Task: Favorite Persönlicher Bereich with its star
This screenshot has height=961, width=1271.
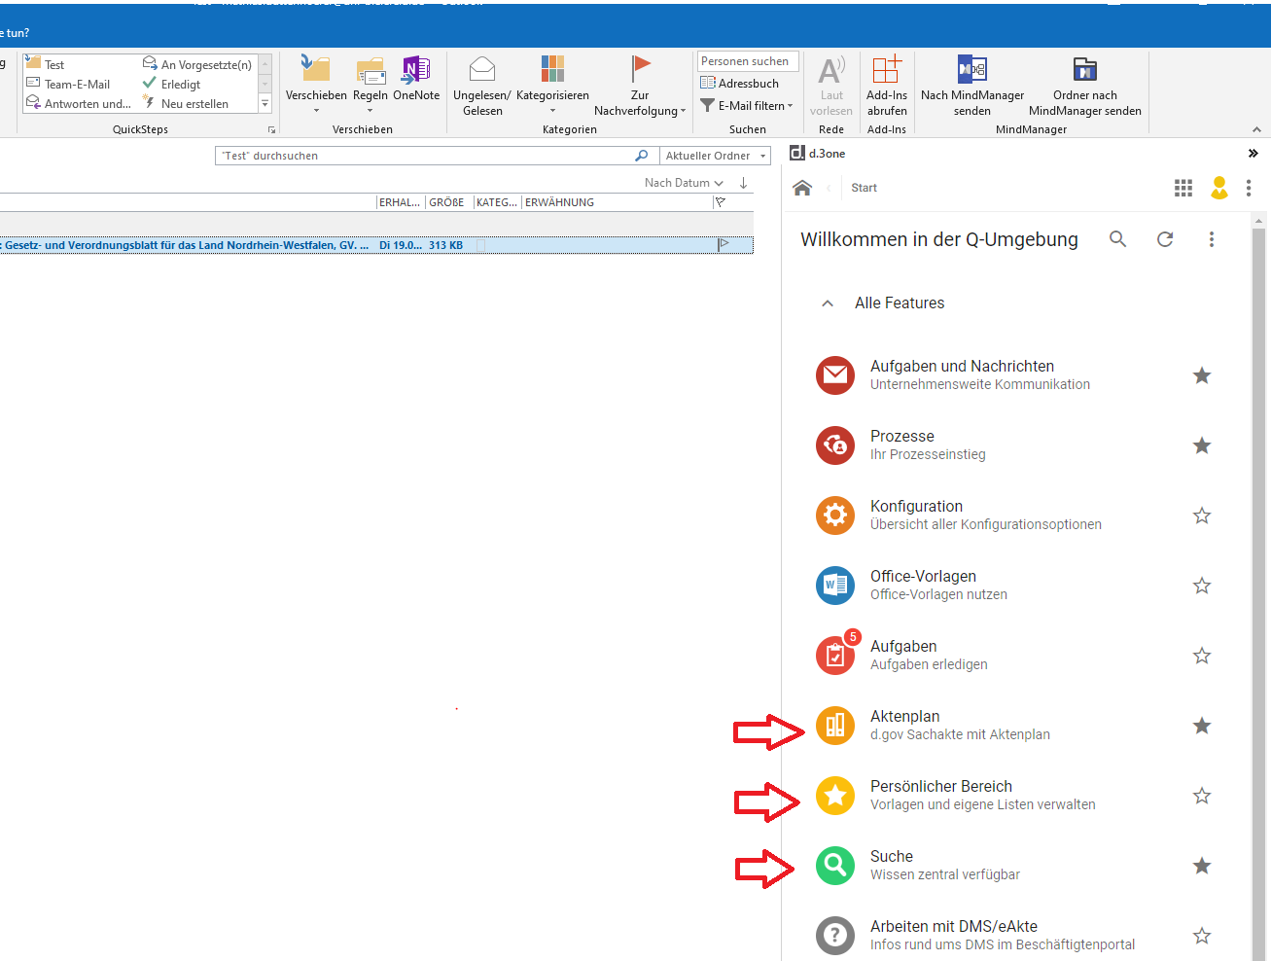Action: [x=1202, y=796]
